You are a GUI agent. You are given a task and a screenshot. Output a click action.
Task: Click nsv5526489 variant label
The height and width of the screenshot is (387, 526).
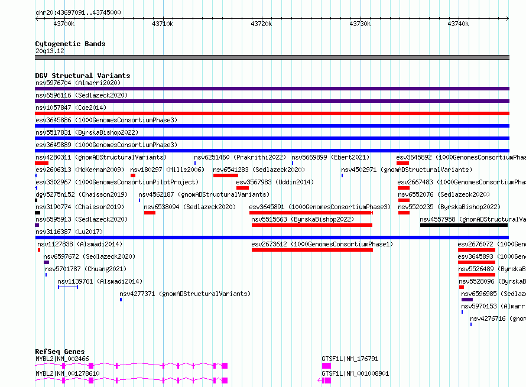[x=492, y=269]
